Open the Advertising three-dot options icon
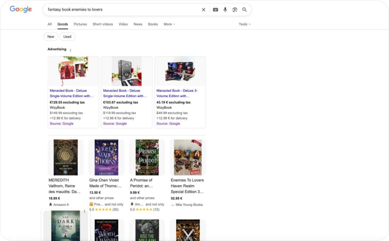389x241 pixels. (x=70, y=50)
